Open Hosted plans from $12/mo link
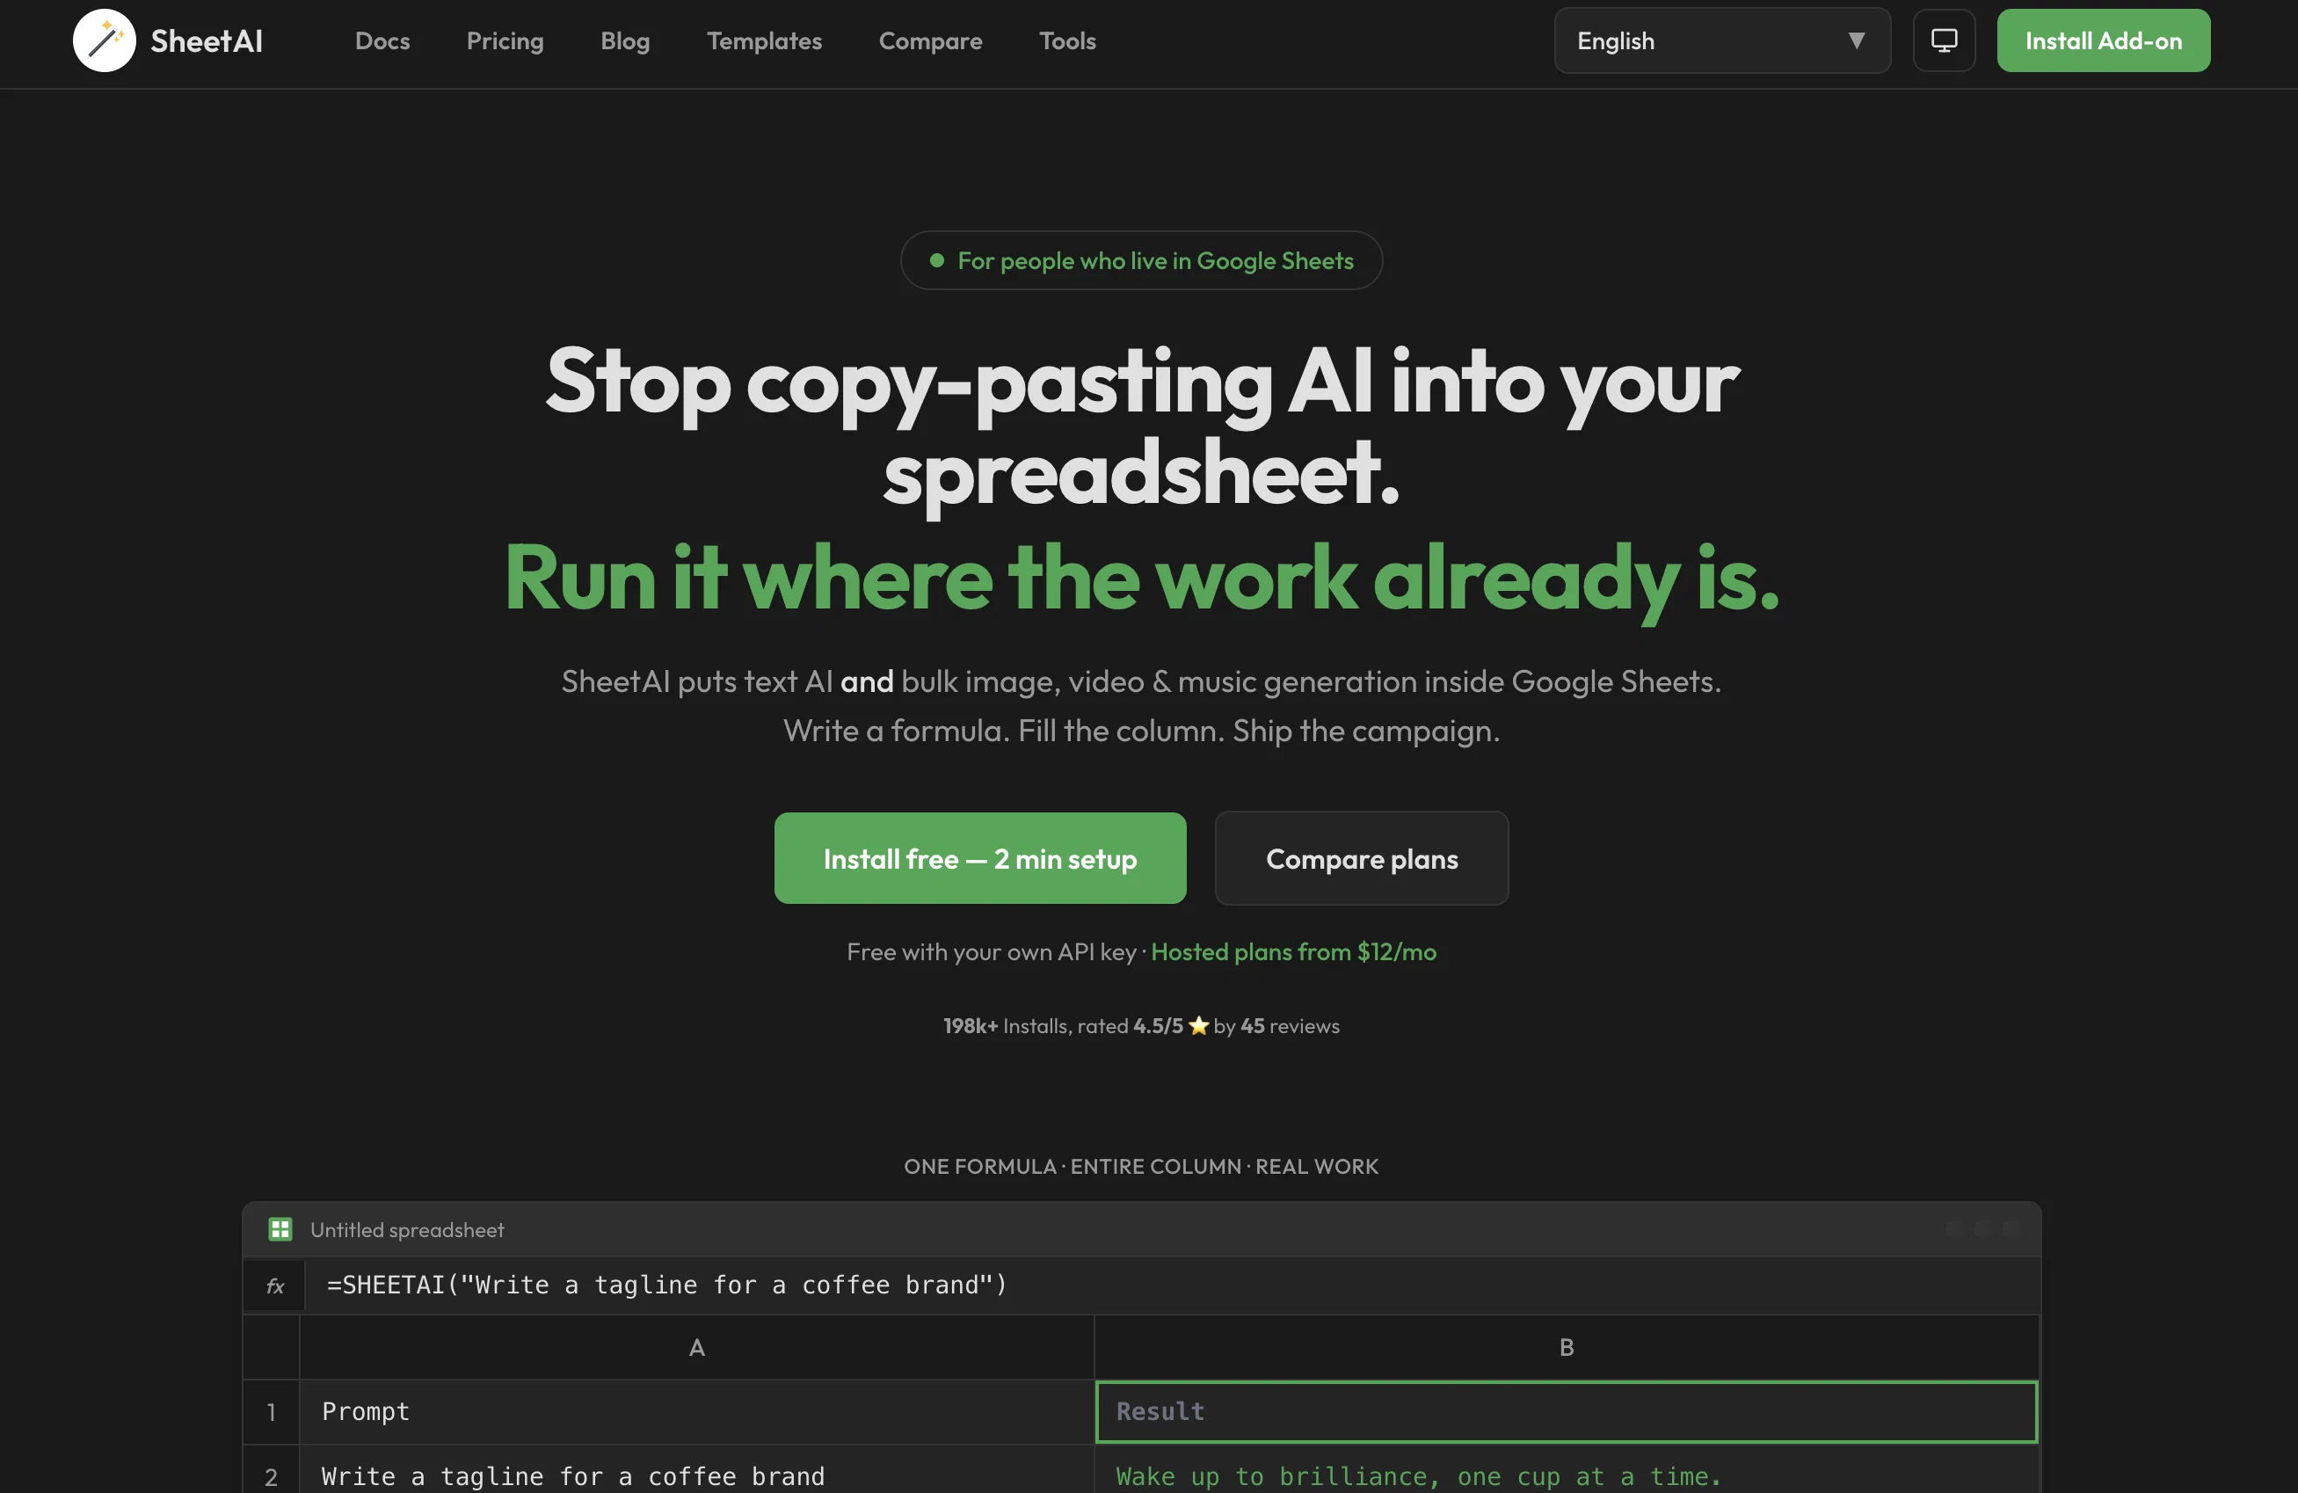The width and height of the screenshot is (2298, 1493). click(x=1293, y=951)
